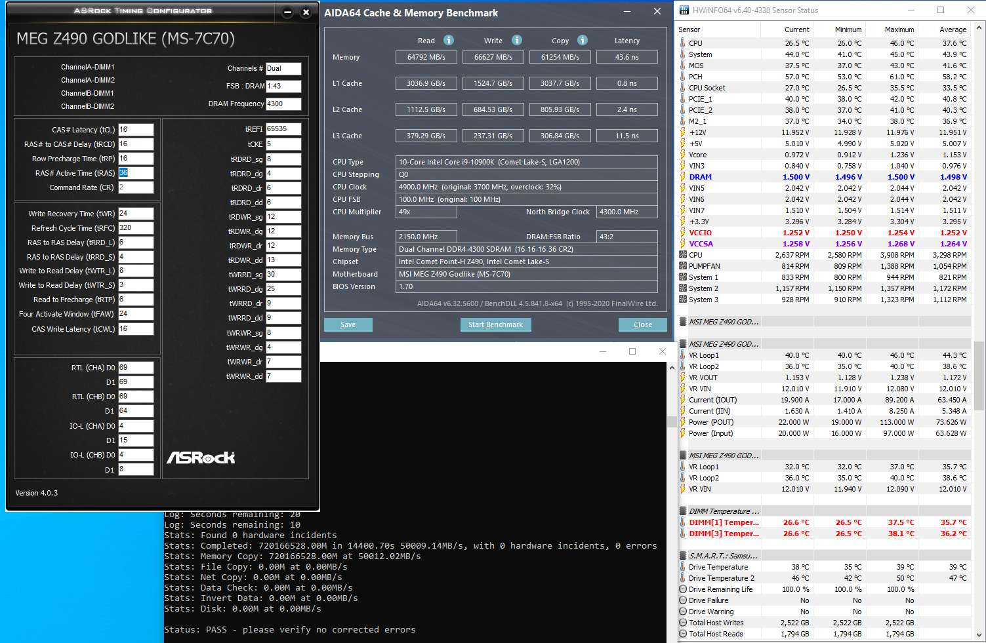Click the CPU temperature sensor icon in HWiNFO64
986x643 pixels.
tap(683, 43)
